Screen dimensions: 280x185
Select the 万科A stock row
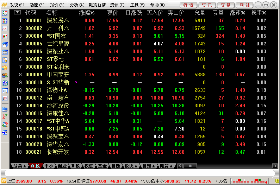click(x=144, y=28)
